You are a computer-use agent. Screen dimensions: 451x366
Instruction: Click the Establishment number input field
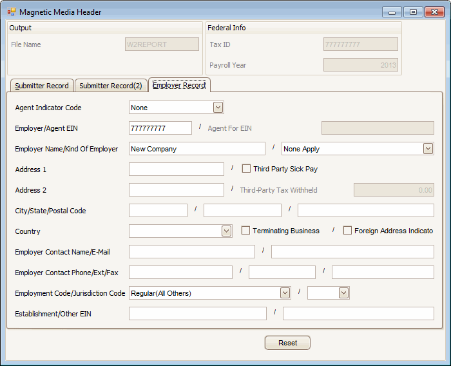[197, 314]
